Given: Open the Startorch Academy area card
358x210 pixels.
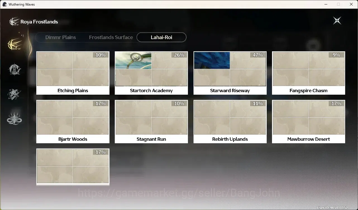Looking at the screenshot, I should [151, 73].
